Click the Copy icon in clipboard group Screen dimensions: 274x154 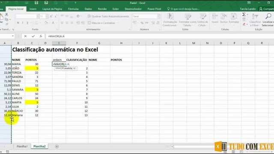[x=6, y=19]
